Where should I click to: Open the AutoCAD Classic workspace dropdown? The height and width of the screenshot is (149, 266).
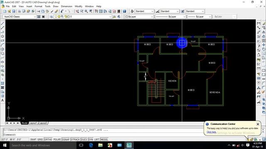pos(20,17)
